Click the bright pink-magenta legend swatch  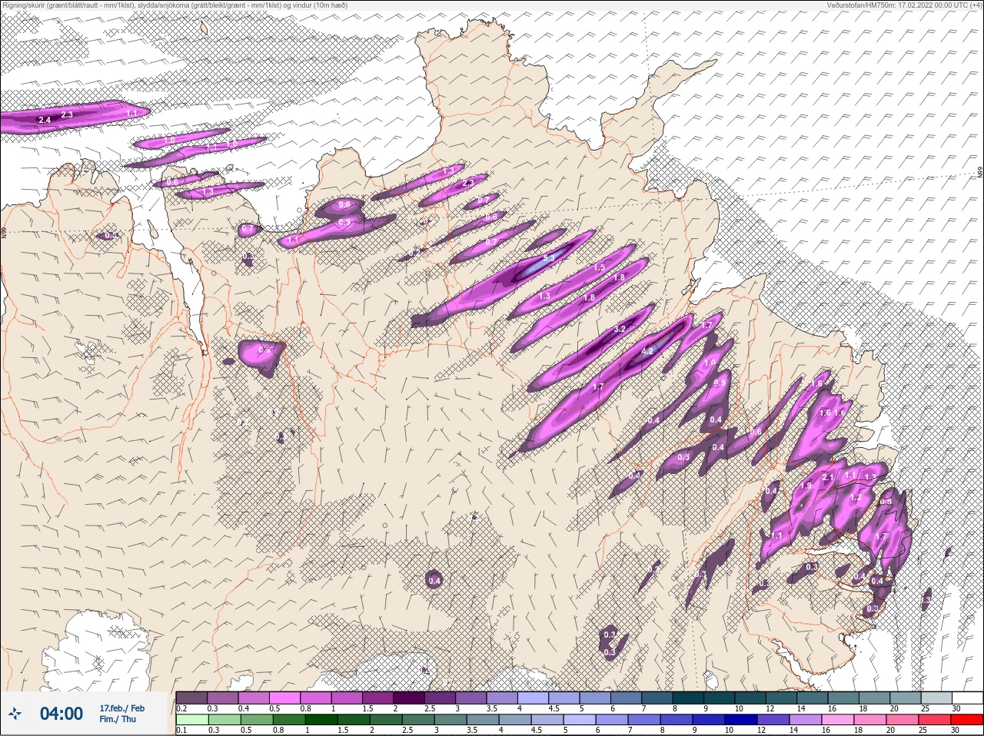tap(285, 698)
